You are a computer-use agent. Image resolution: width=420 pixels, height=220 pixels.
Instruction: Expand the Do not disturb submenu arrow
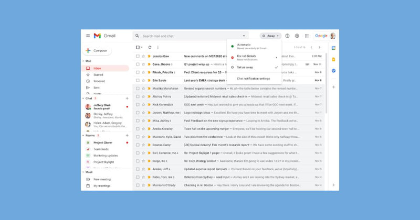[276, 58]
